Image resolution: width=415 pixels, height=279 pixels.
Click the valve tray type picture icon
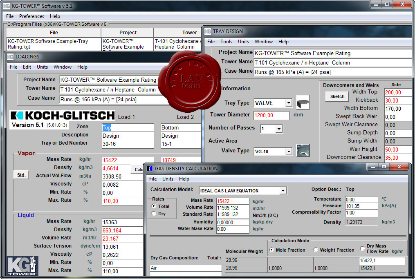(303, 103)
